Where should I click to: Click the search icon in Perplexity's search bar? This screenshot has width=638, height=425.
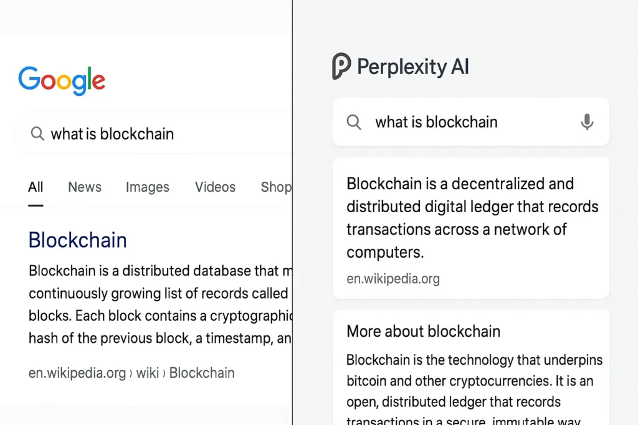click(354, 122)
